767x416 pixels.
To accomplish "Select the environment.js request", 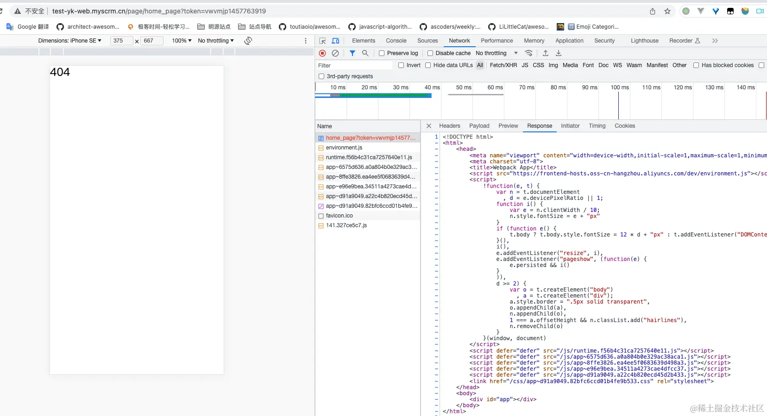I will [368, 148].
